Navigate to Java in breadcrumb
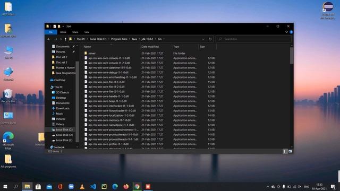 (x=134, y=39)
